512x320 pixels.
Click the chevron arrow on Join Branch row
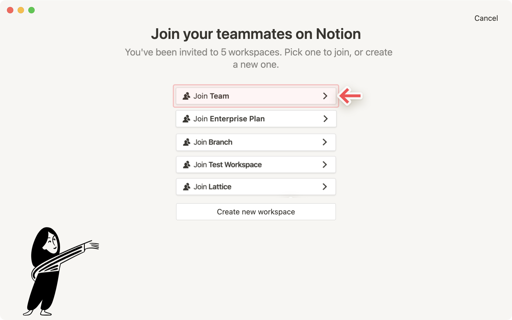coord(325,142)
